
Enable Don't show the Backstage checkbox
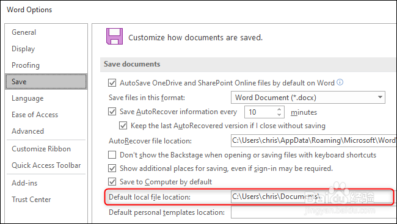[x=112, y=154]
